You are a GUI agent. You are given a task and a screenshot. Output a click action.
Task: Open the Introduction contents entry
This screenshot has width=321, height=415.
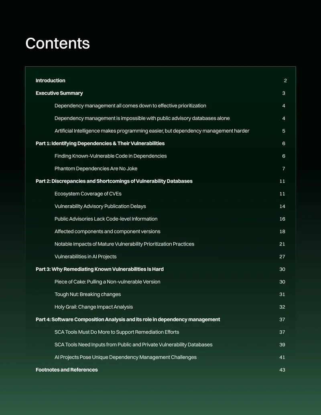point(50,81)
